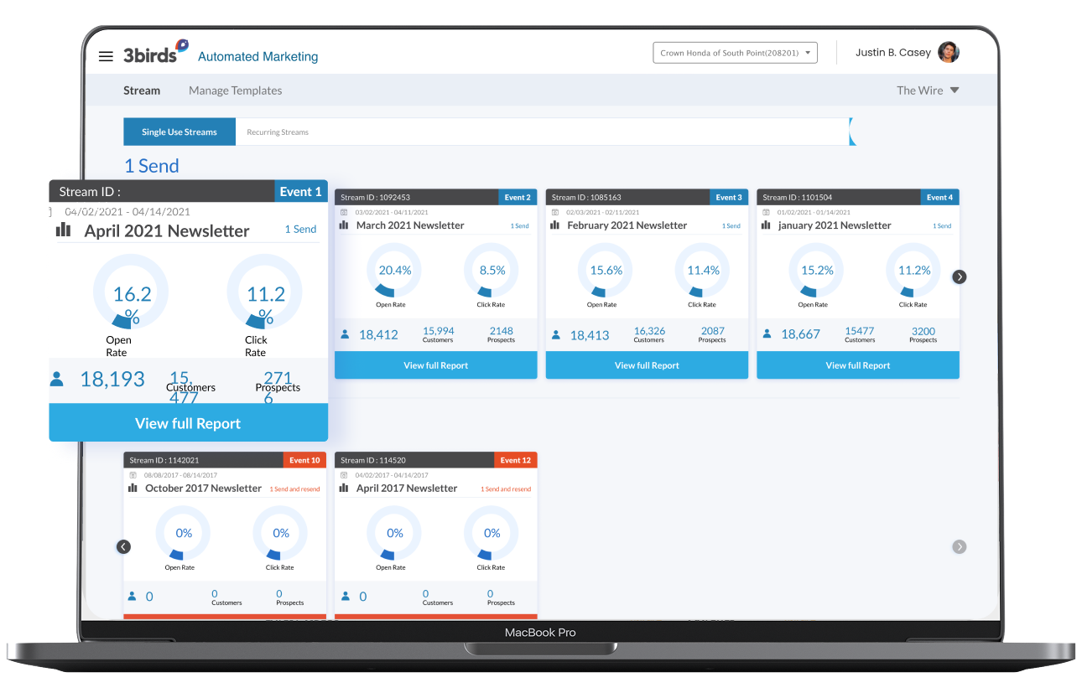Viewport: 1082px width, 698px height.
Task: Click the calendar icon on March 2021 Newsletter card
Action: (x=343, y=212)
